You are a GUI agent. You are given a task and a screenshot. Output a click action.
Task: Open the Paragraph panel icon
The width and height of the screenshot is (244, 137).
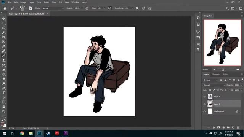pyautogui.click(x=198, y=49)
